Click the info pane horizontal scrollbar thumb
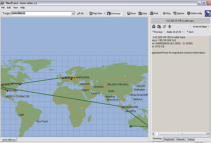211x143 pixels. (182, 134)
